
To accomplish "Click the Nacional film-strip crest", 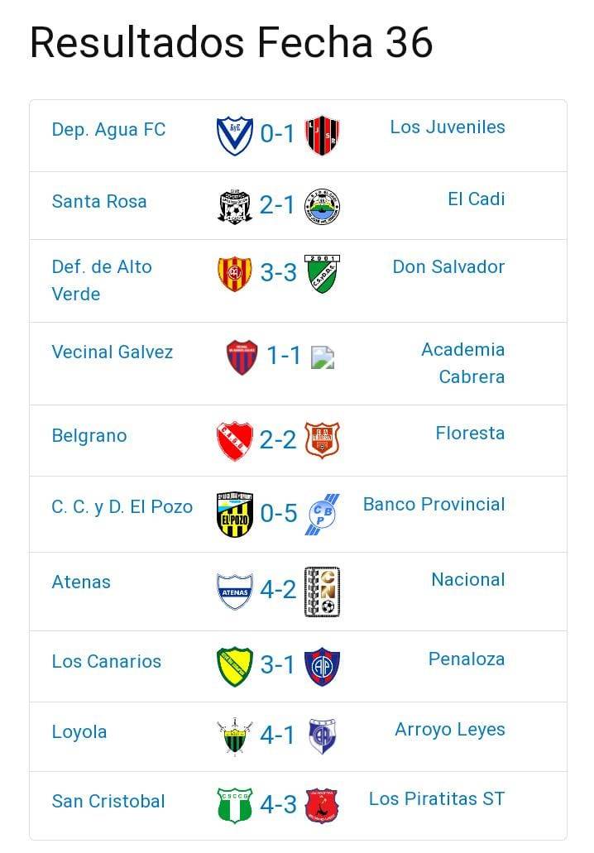I will (322, 592).
